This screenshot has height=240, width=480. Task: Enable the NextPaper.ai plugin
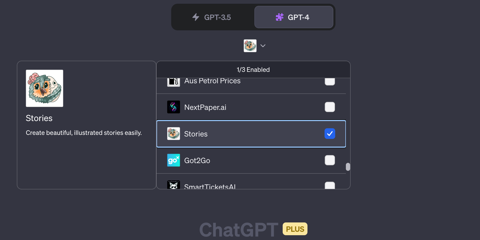pyautogui.click(x=330, y=107)
